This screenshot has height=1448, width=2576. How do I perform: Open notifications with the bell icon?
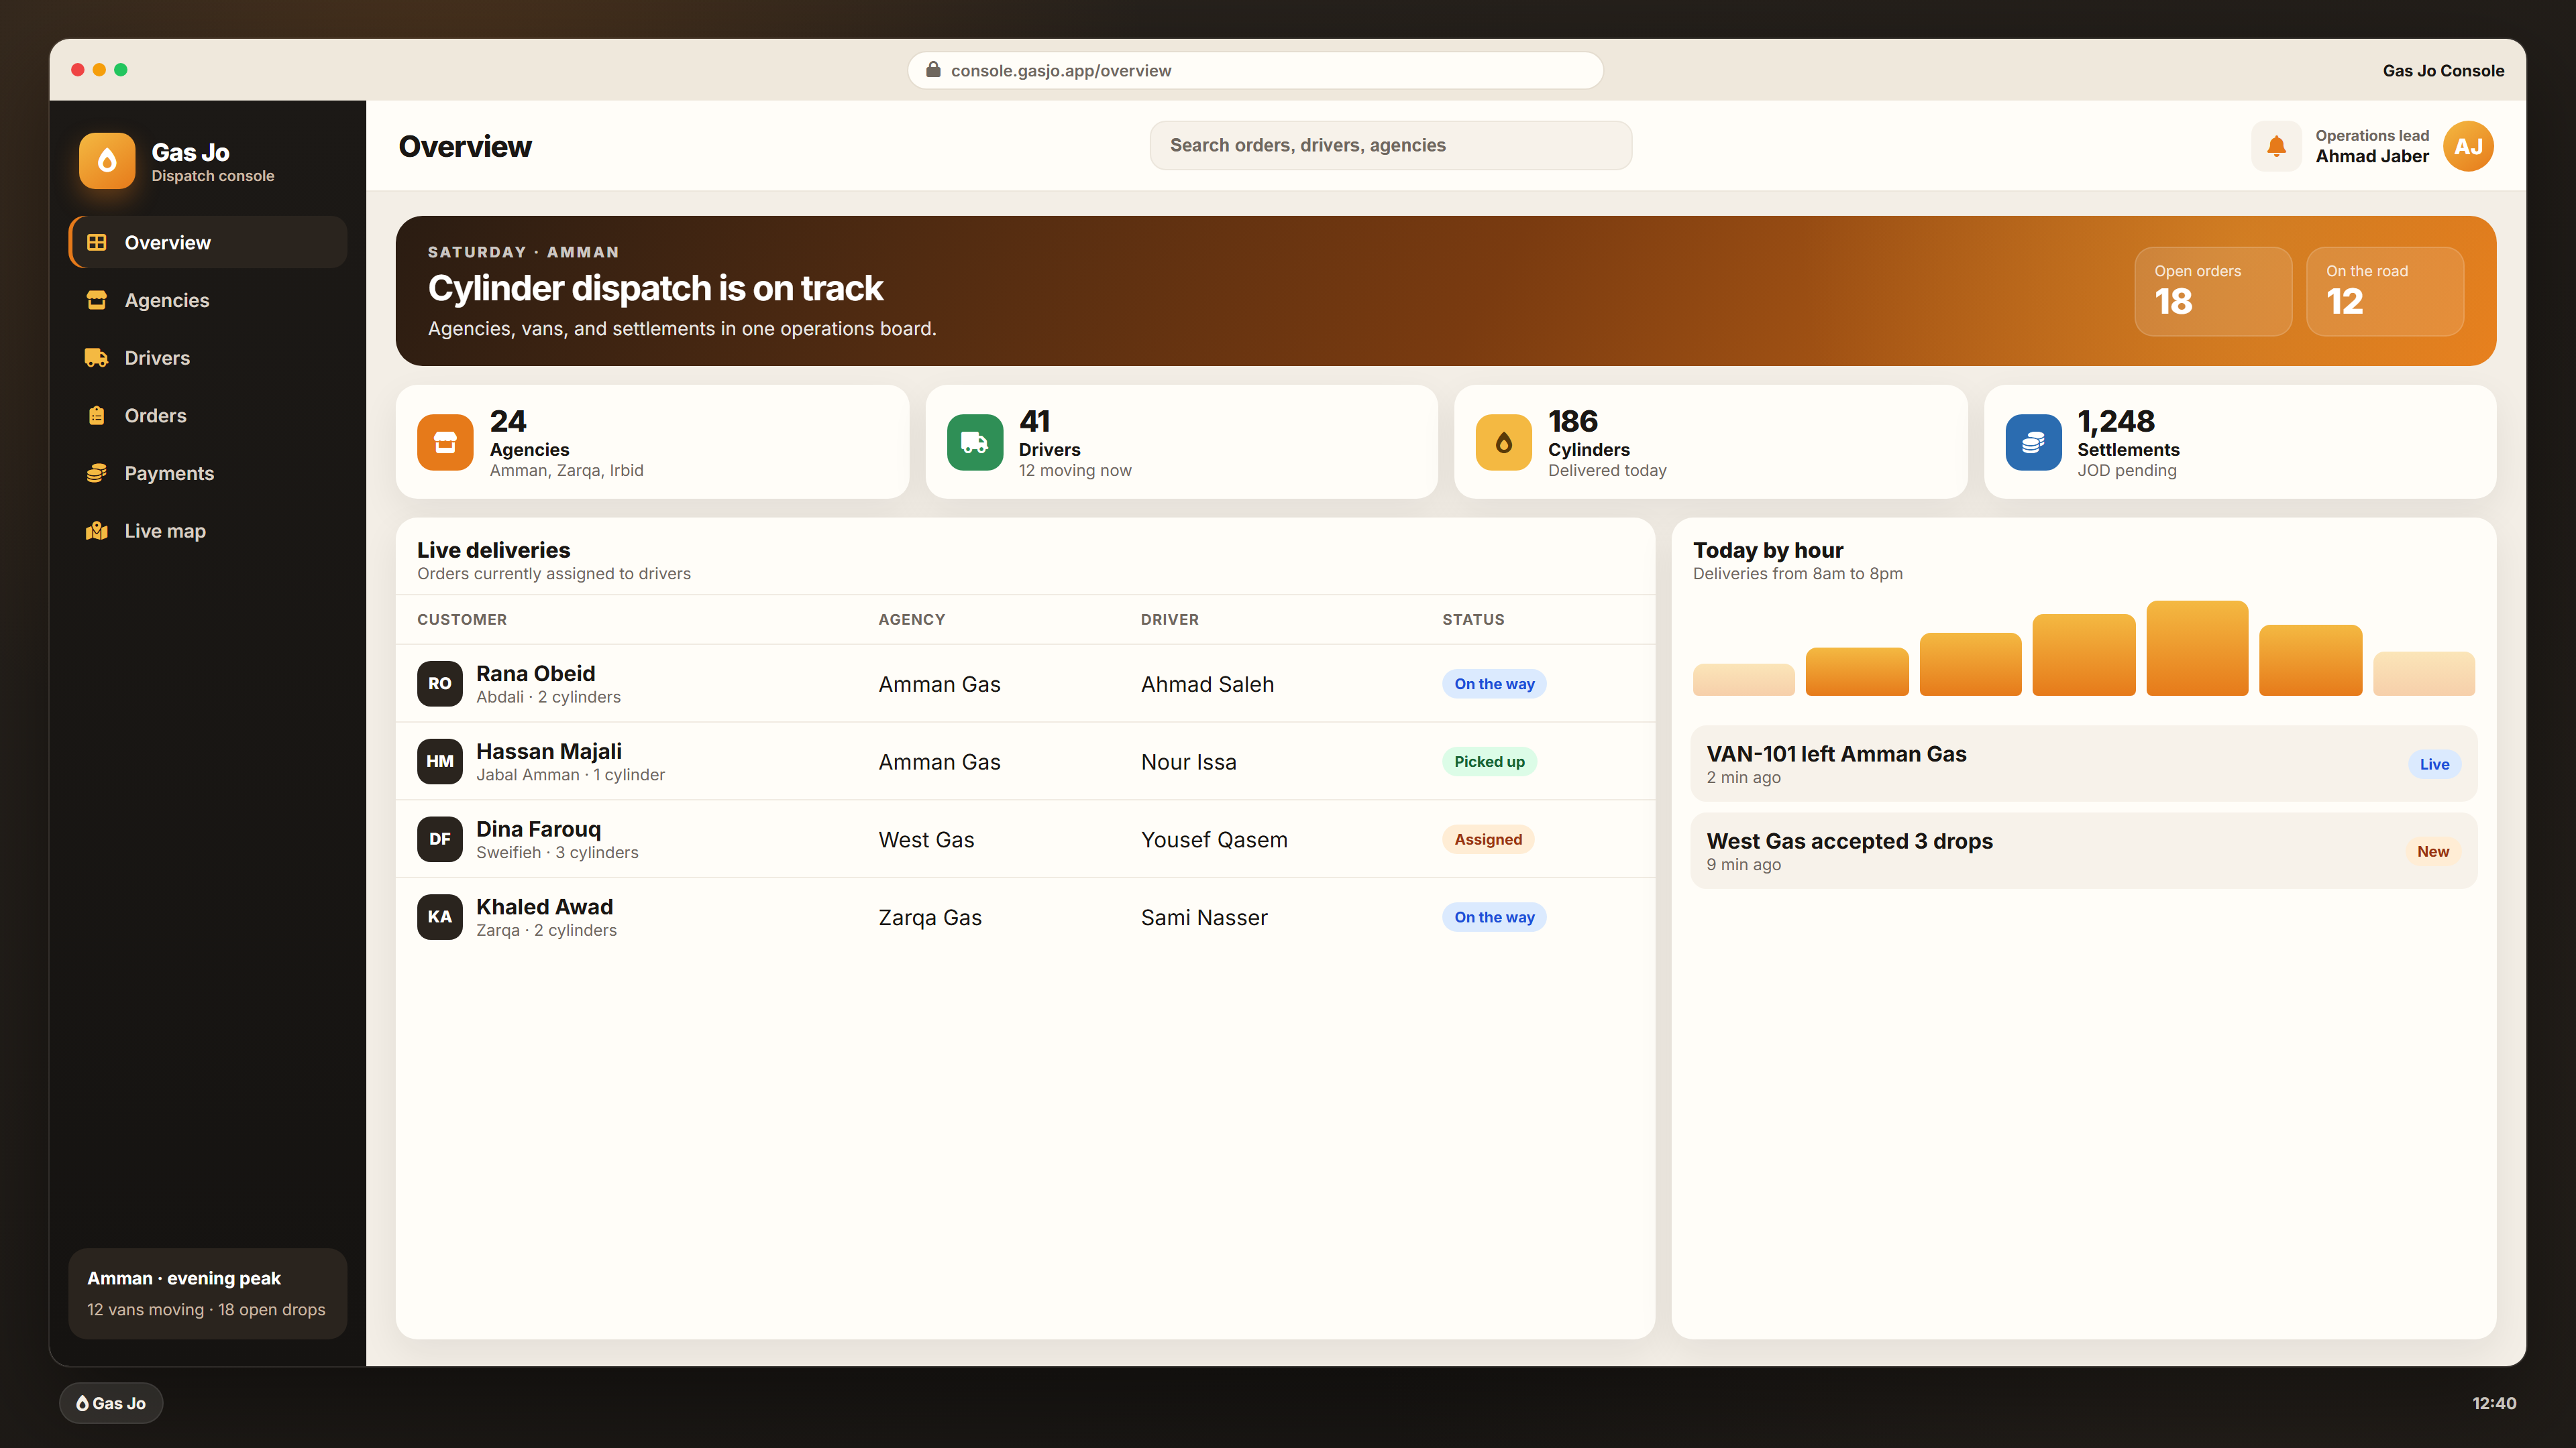click(2276, 146)
